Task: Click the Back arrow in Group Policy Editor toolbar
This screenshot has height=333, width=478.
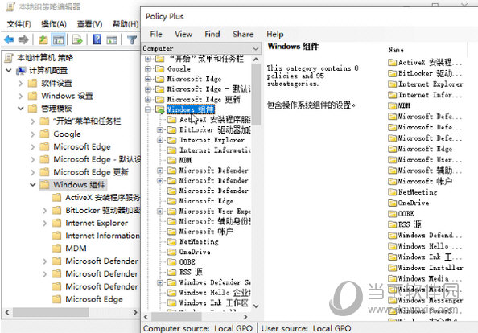Action: [x=9, y=39]
